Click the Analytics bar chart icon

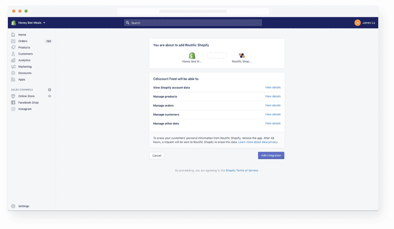click(13, 60)
